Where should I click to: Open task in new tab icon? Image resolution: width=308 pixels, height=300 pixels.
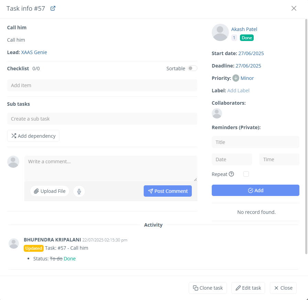tap(53, 9)
